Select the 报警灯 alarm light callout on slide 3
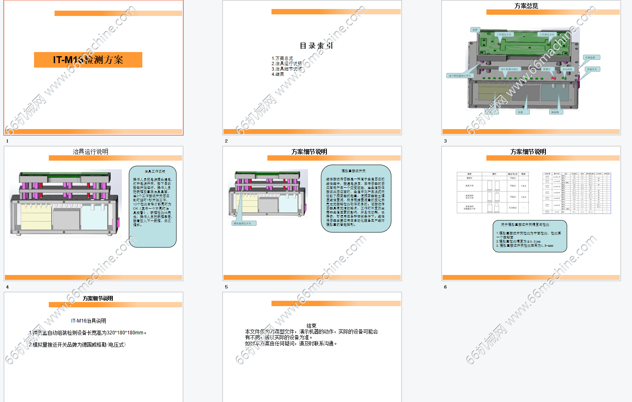The width and height of the screenshot is (632, 402). coord(548,68)
